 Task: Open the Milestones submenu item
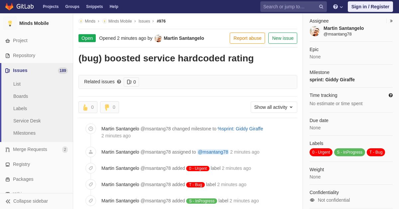[x=24, y=133]
